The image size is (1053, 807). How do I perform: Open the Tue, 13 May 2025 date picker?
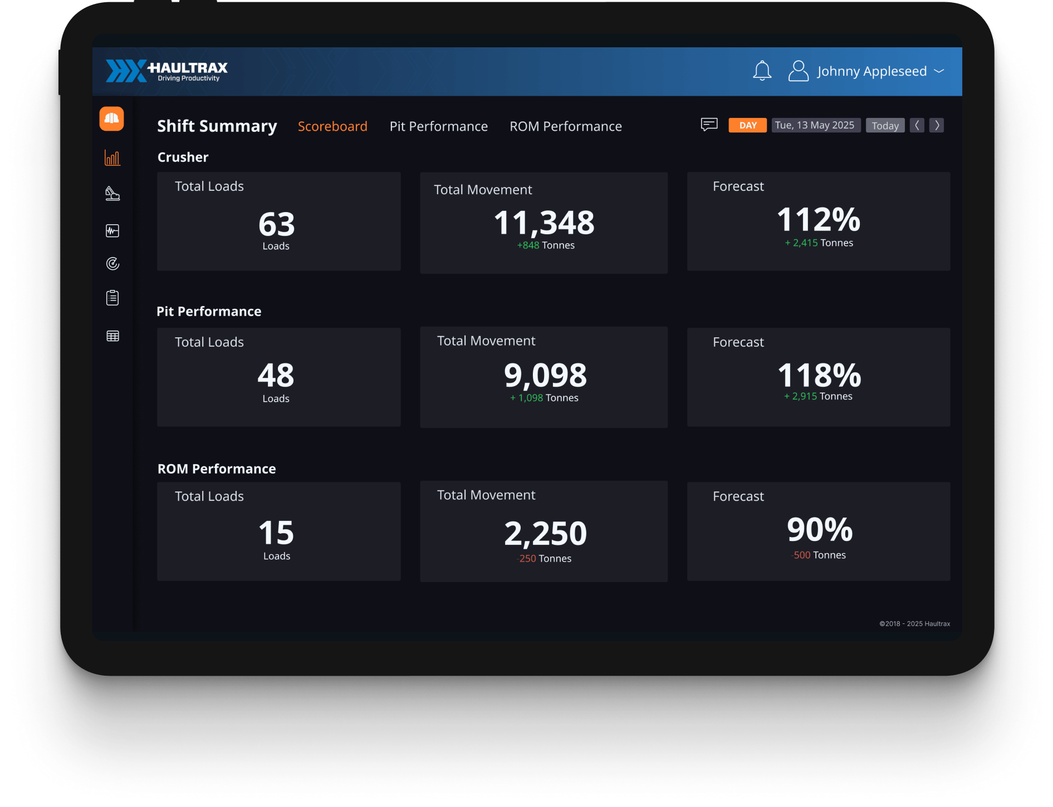point(815,125)
